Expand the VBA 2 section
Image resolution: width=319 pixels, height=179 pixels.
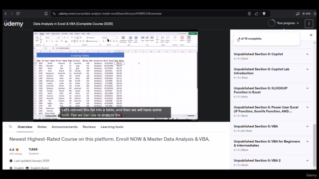click(308, 161)
